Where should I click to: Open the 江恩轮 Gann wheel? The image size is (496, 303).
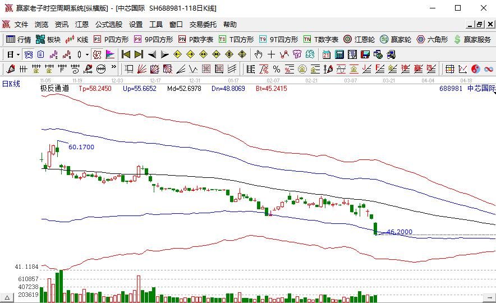click(359, 39)
